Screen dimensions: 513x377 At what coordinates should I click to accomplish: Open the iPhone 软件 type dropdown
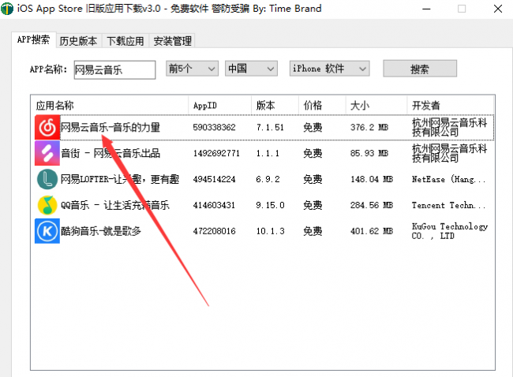329,69
